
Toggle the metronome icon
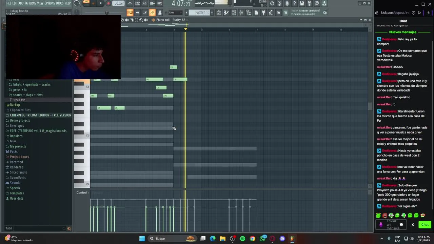[130, 3]
